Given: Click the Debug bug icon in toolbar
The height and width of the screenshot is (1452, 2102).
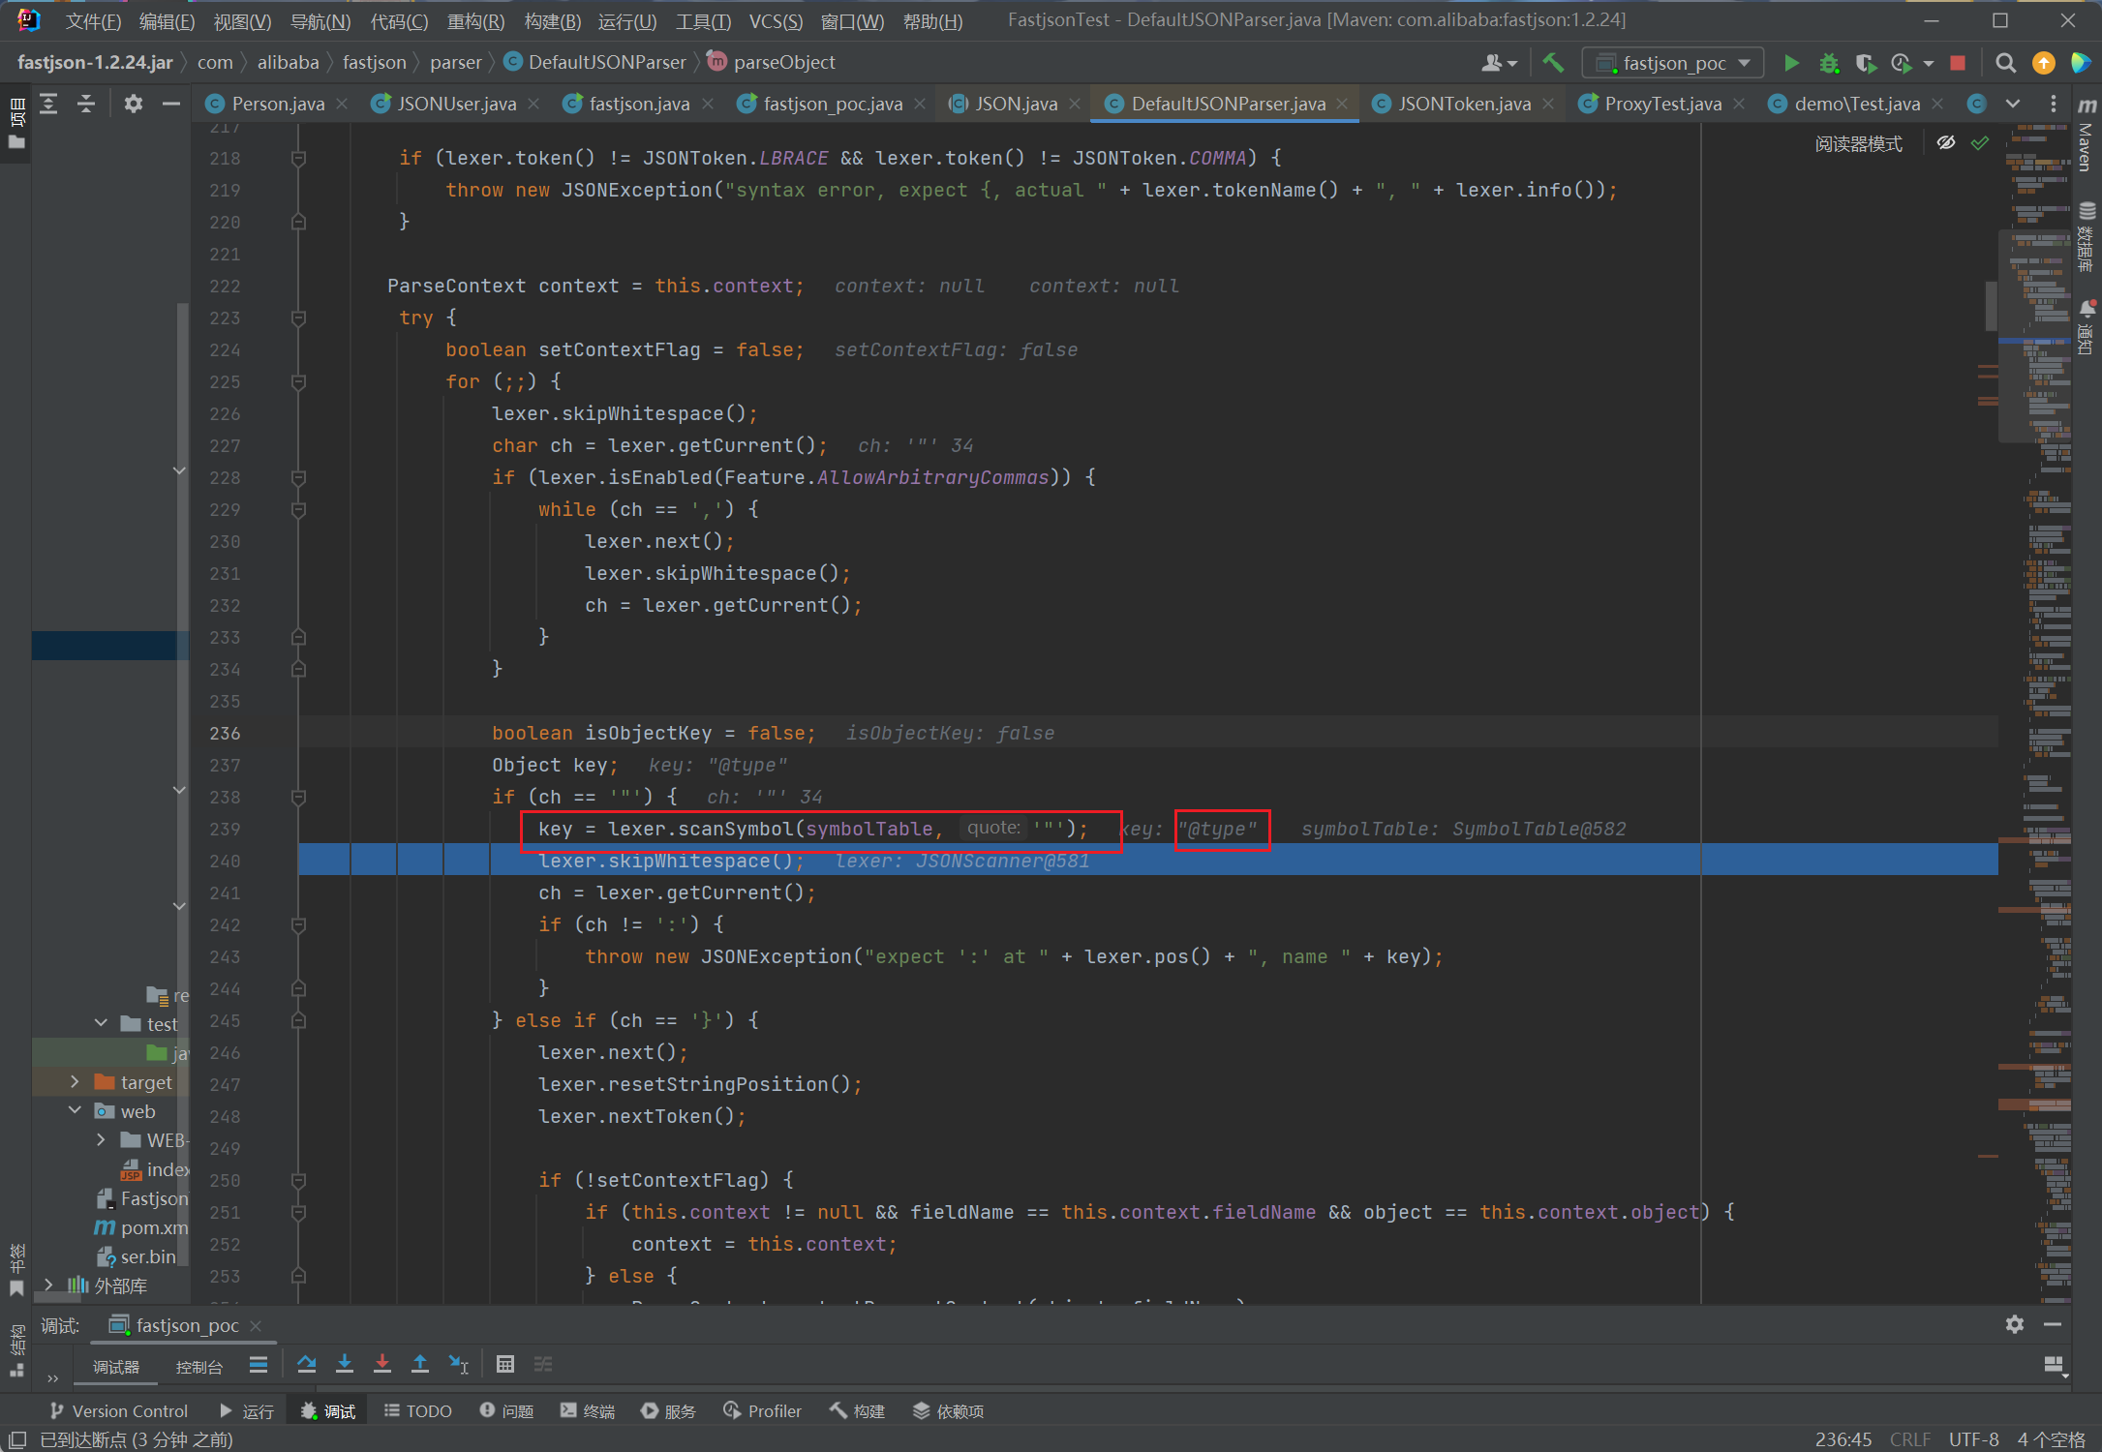Looking at the screenshot, I should 1828,63.
